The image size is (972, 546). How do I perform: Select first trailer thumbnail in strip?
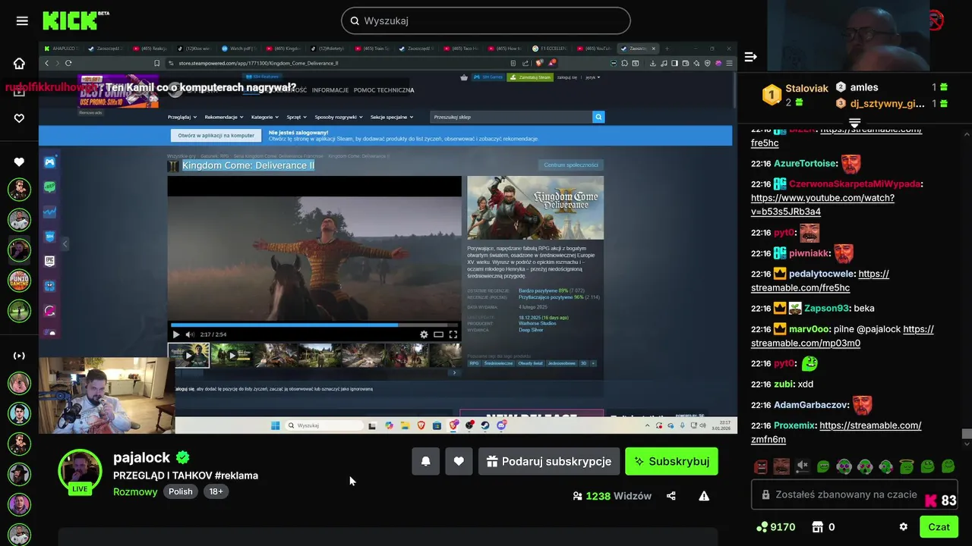[188, 355]
